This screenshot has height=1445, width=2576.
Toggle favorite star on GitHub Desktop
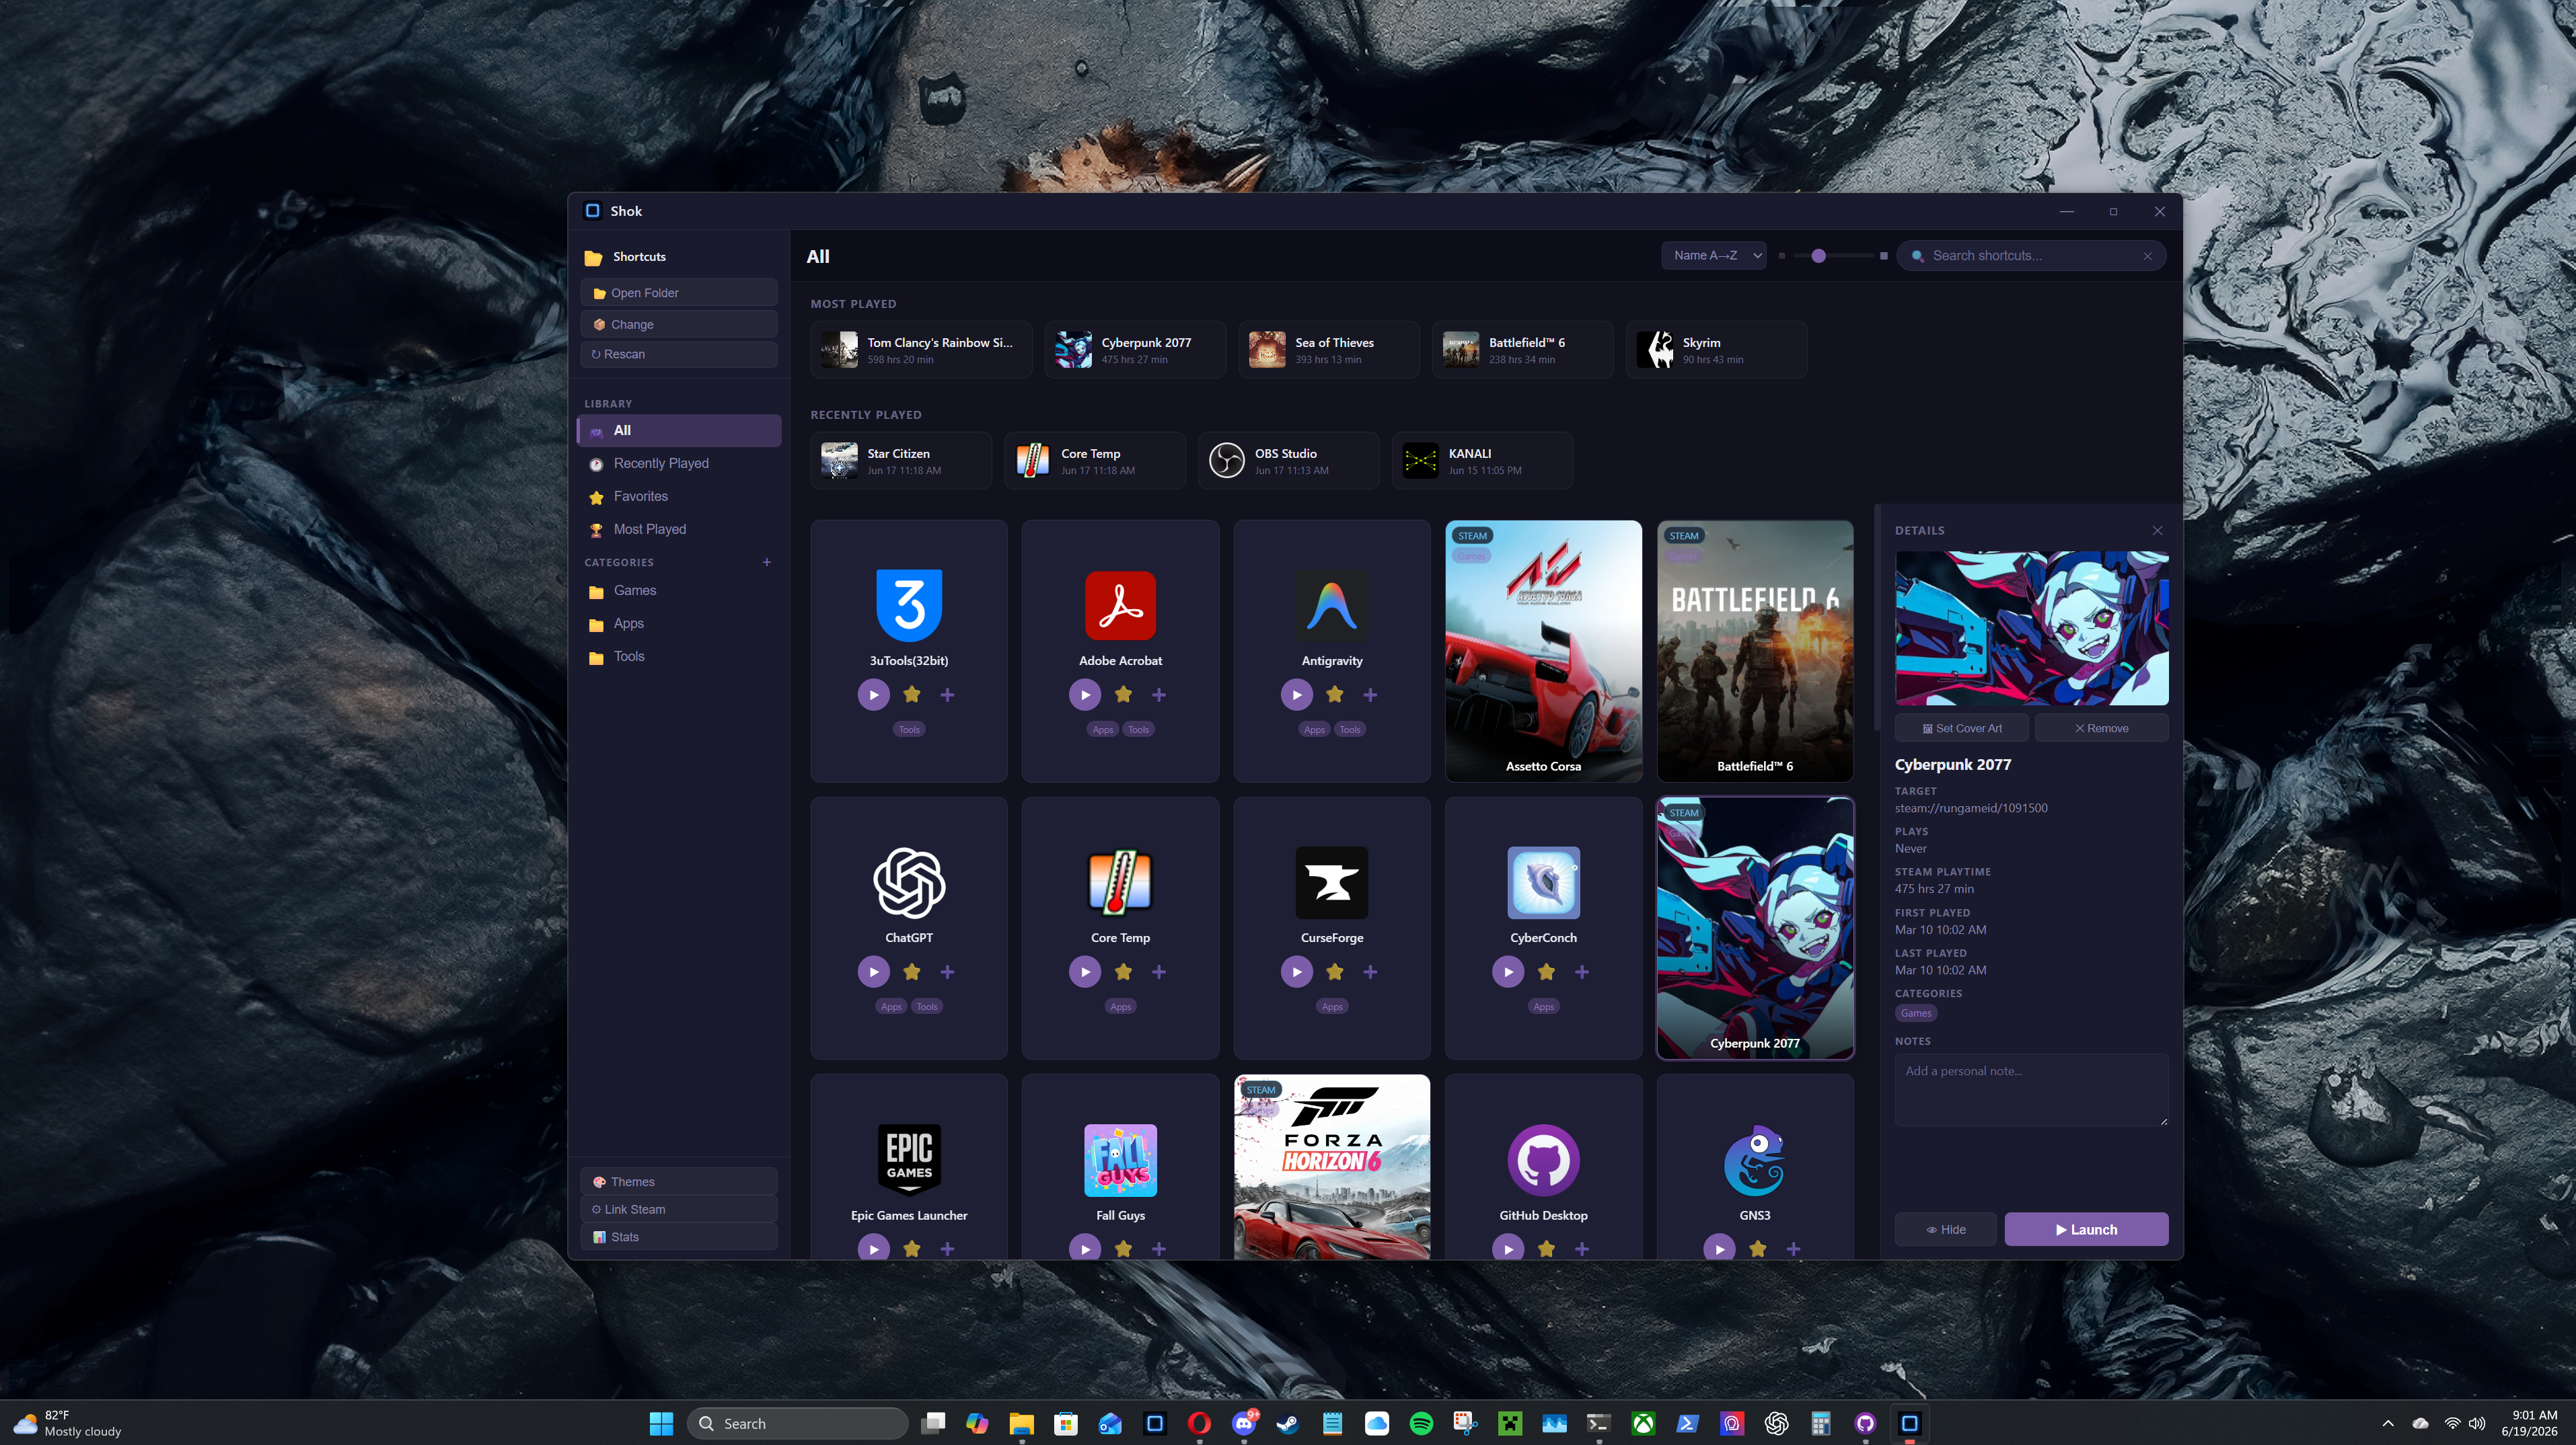[x=1546, y=1248]
